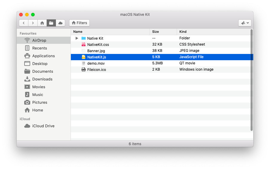Click the Applications sidebar icon

coord(27,56)
